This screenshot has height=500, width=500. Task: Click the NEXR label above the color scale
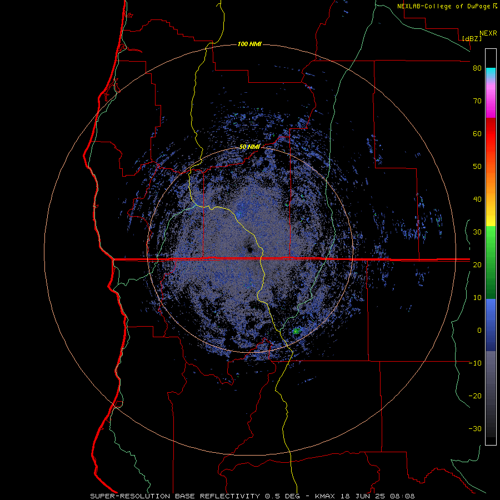pos(488,33)
